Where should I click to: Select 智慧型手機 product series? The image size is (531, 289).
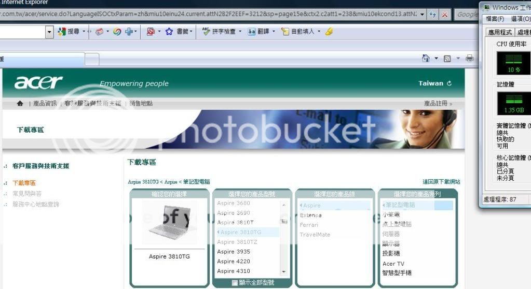(x=397, y=273)
